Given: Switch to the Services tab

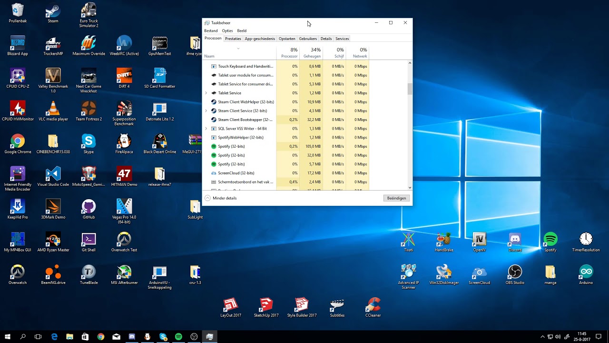Looking at the screenshot, I should [x=342, y=39].
